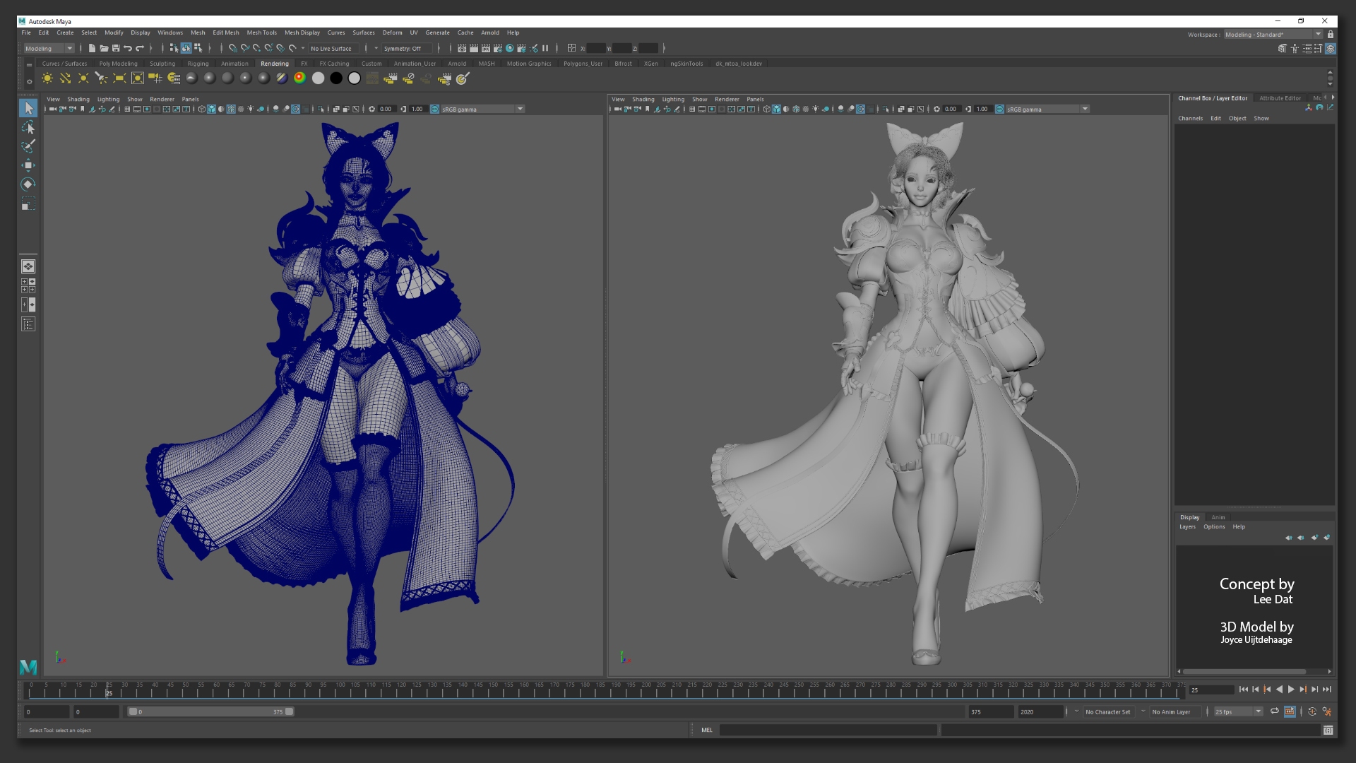The image size is (1356, 763).
Task: Click Play forwards button
Action: click(1291, 689)
